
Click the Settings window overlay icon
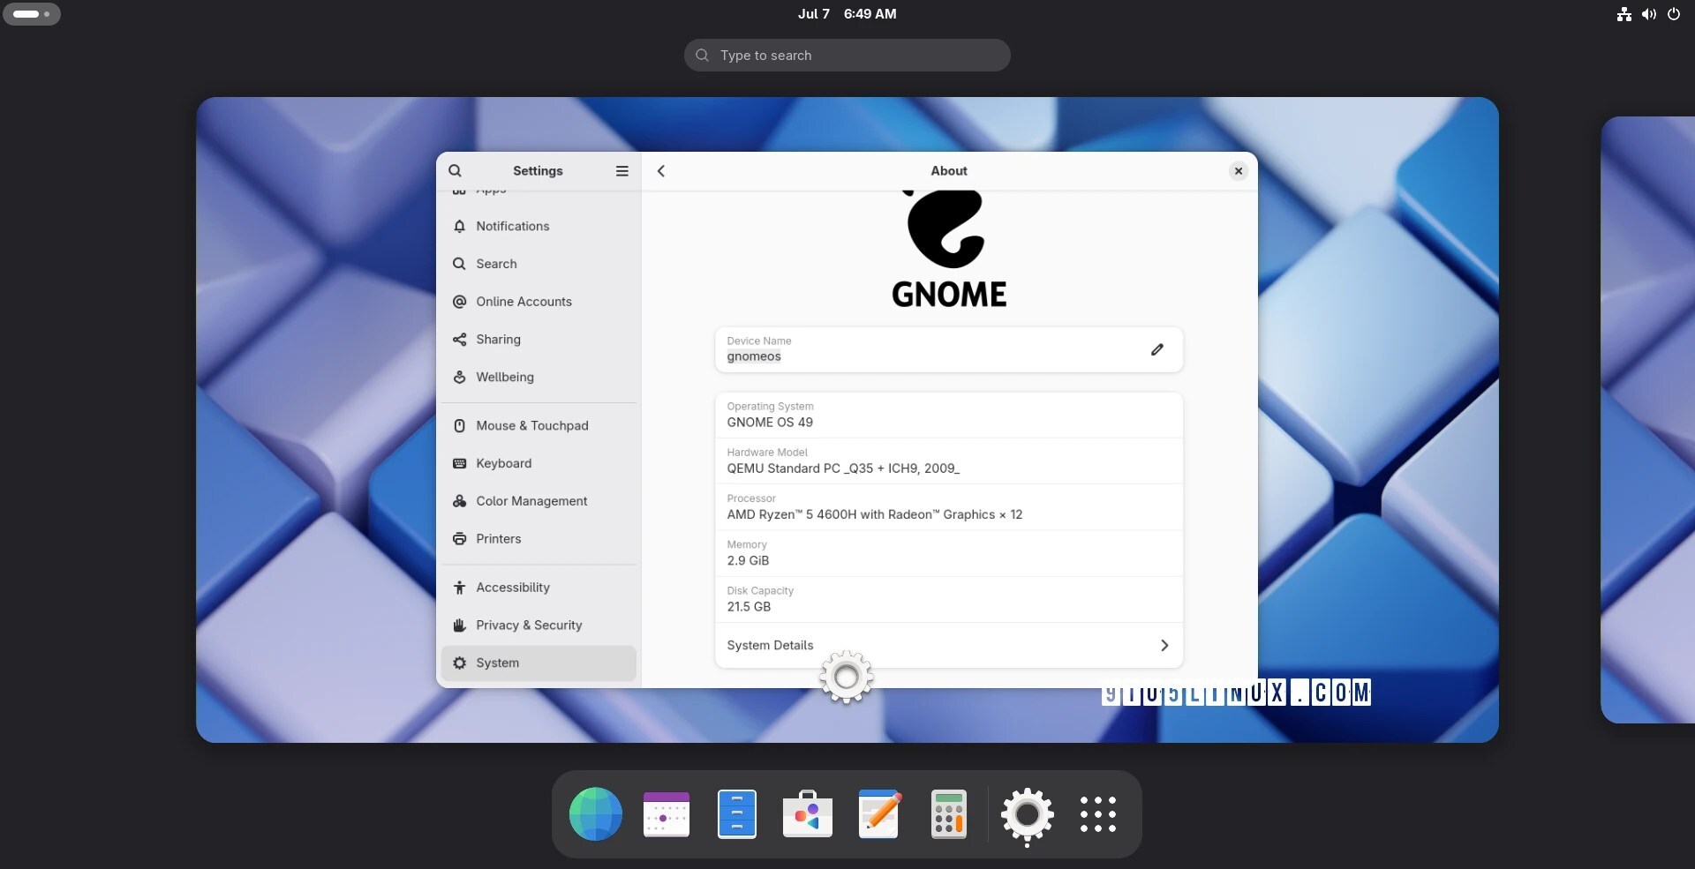[847, 678]
